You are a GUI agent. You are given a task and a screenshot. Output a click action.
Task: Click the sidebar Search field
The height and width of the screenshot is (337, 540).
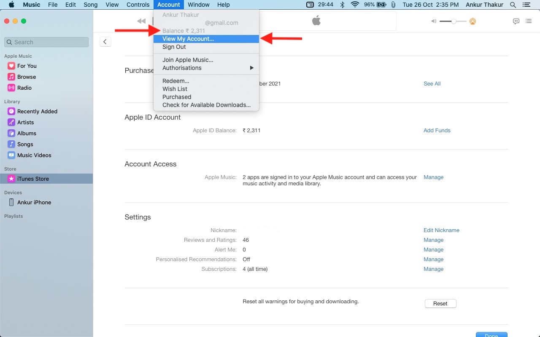pos(46,42)
